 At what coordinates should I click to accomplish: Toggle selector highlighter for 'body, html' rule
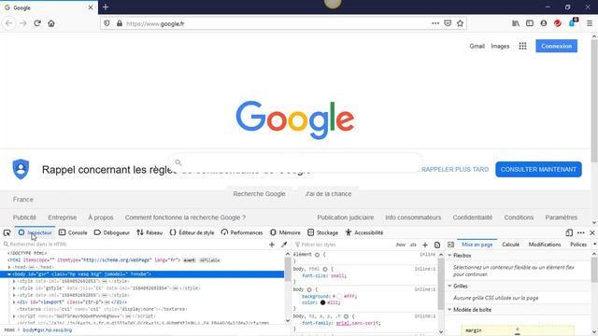click(325, 269)
